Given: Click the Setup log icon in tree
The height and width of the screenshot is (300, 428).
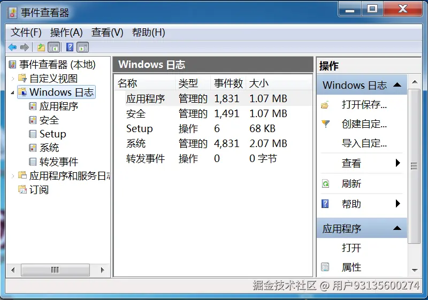Looking at the screenshot, I should pyautogui.click(x=33, y=134).
